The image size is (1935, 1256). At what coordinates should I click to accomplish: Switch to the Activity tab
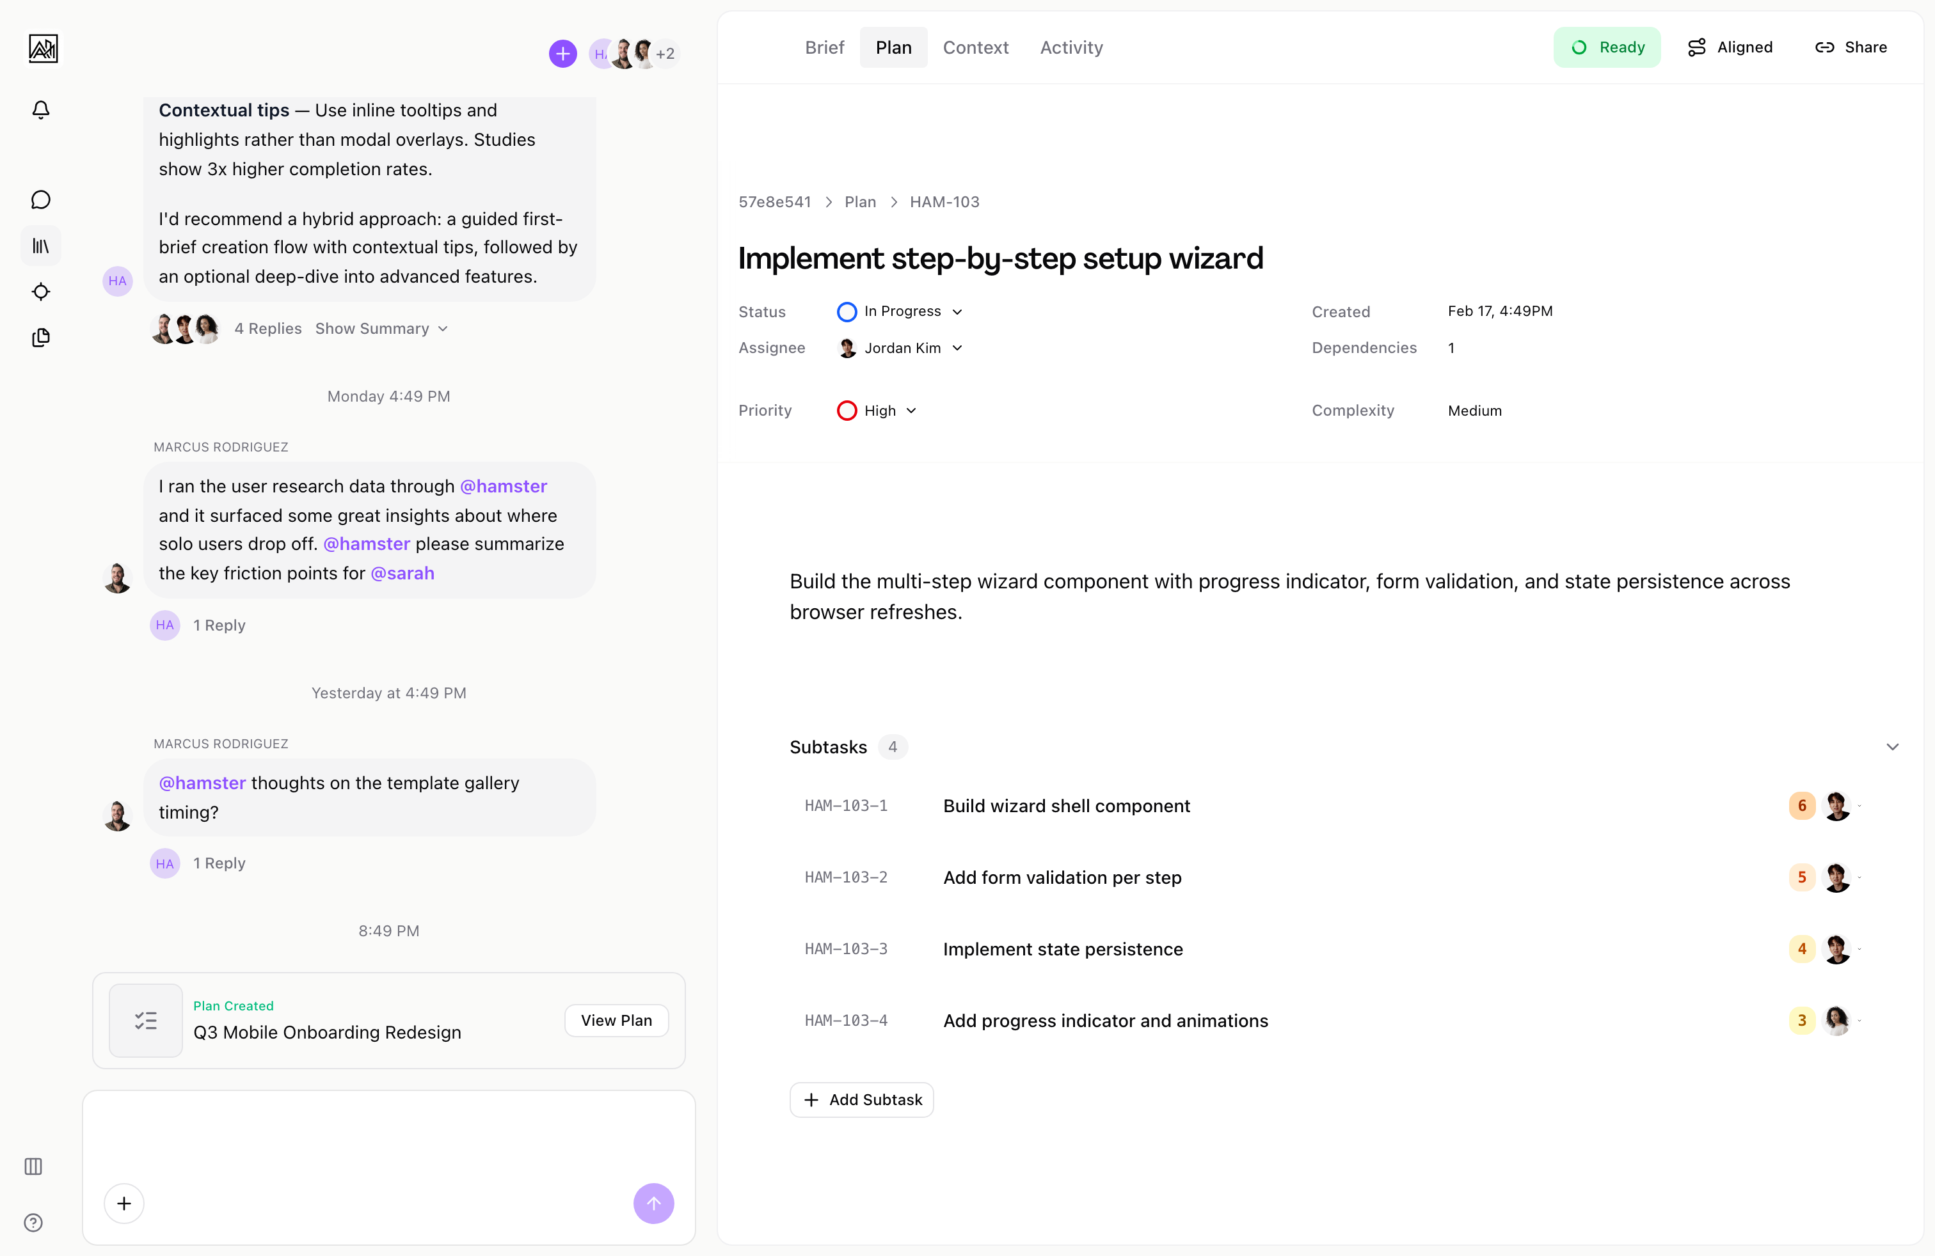[1071, 47]
